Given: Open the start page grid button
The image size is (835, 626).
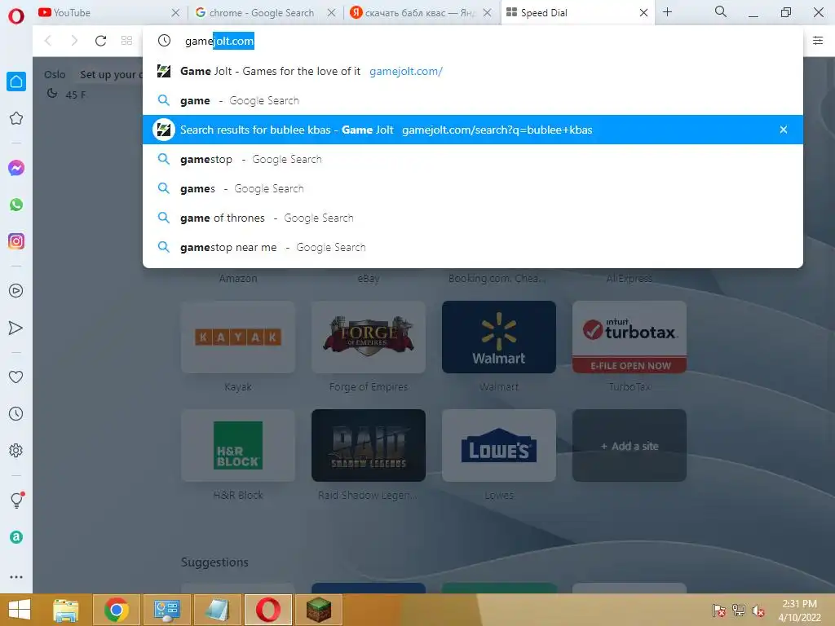Looking at the screenshot, I should 126,41.
